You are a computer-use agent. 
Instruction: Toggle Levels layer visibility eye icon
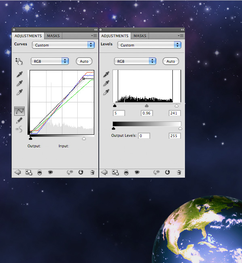click(137, 172)
